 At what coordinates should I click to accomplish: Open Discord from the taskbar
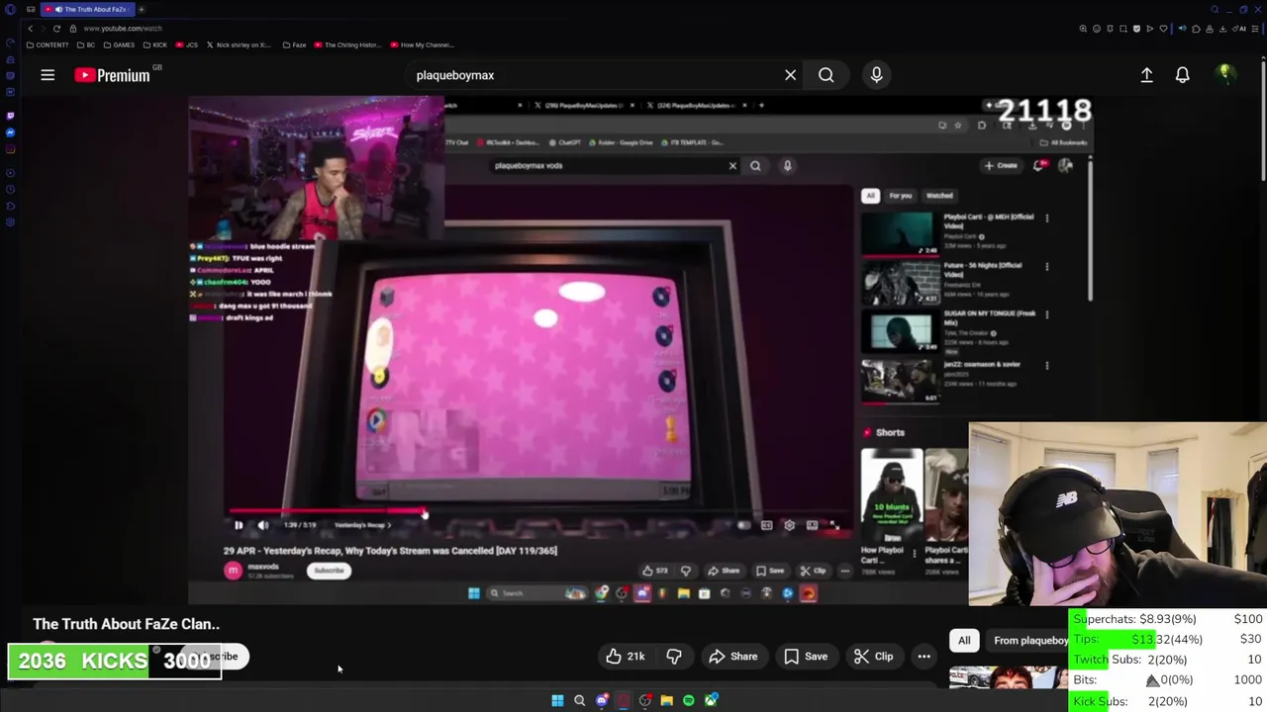(601, 700)
